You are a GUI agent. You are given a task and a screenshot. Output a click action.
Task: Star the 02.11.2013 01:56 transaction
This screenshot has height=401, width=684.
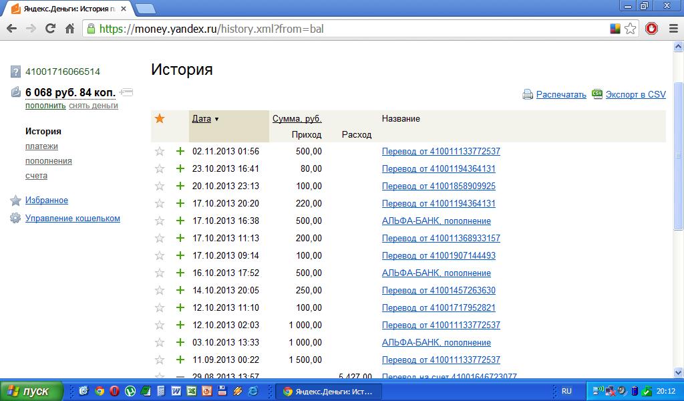pyautogui.click(x=160, y=152)
